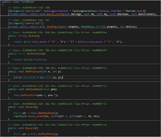Click Auto in CharSet.Auto
The image size is (161, 137).
140,11
